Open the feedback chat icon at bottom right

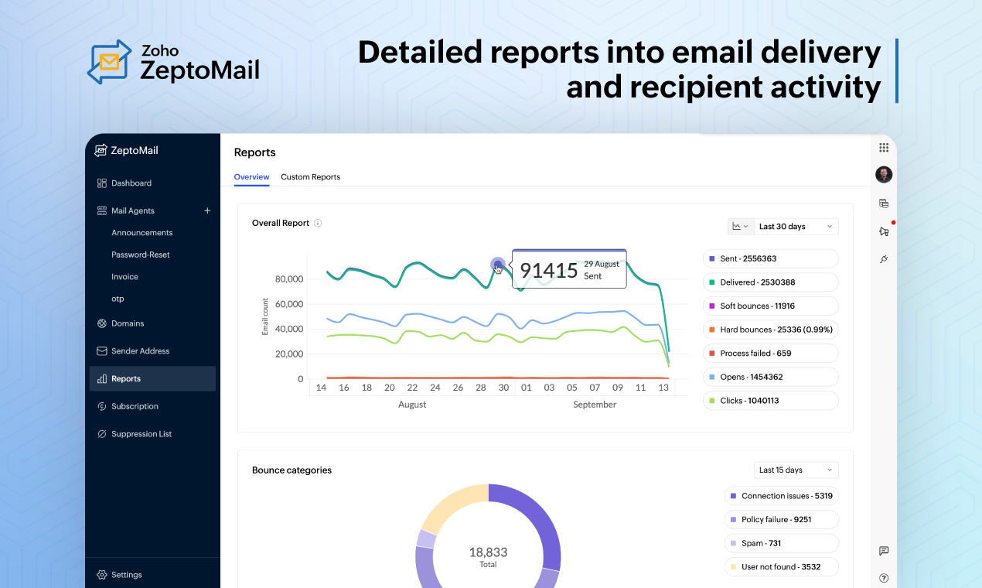point(884,551)
